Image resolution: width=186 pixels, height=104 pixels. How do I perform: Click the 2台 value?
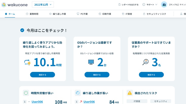(x=102, y=62)
